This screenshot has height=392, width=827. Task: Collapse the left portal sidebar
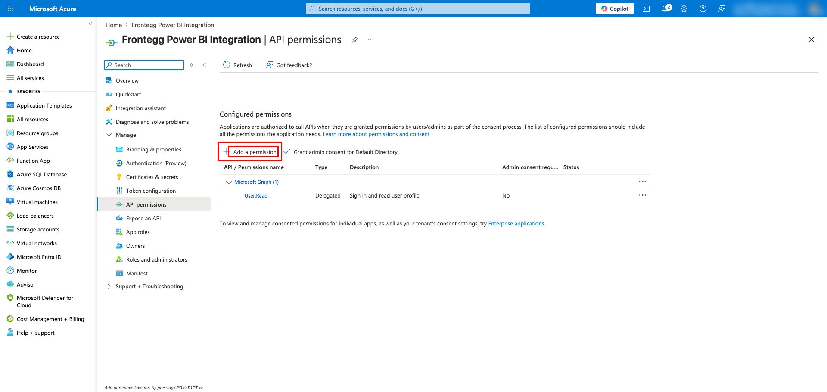point(90,23)
